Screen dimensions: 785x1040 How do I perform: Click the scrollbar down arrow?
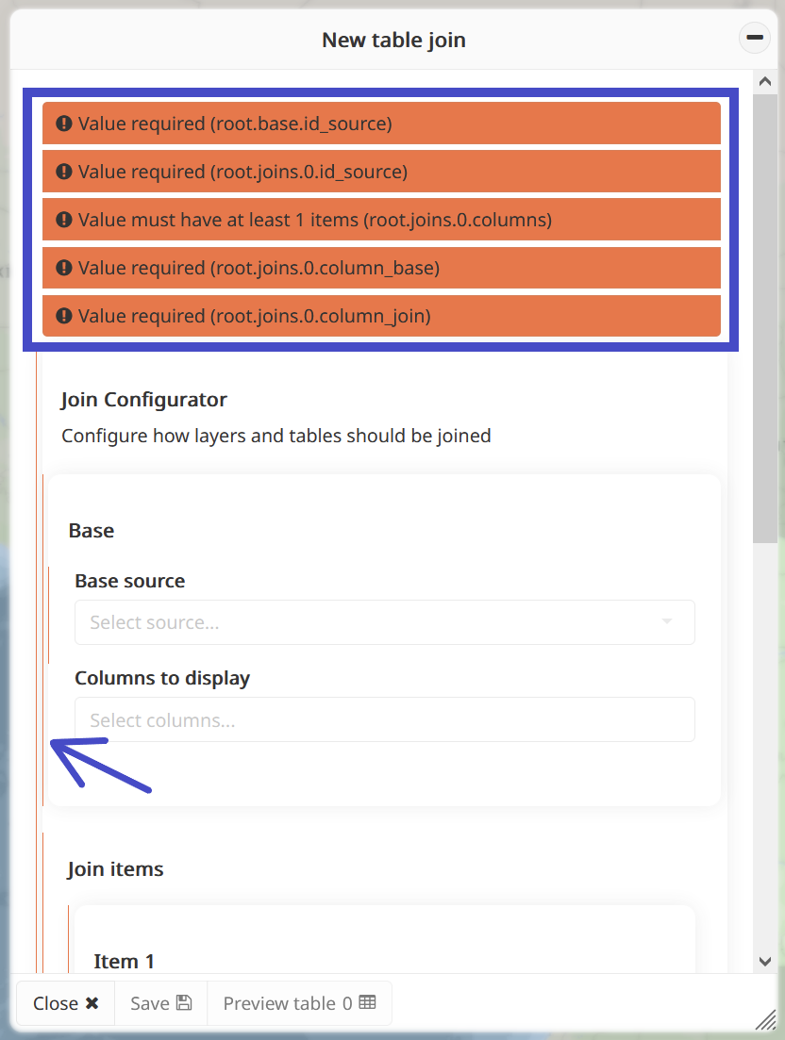(764, 961)
